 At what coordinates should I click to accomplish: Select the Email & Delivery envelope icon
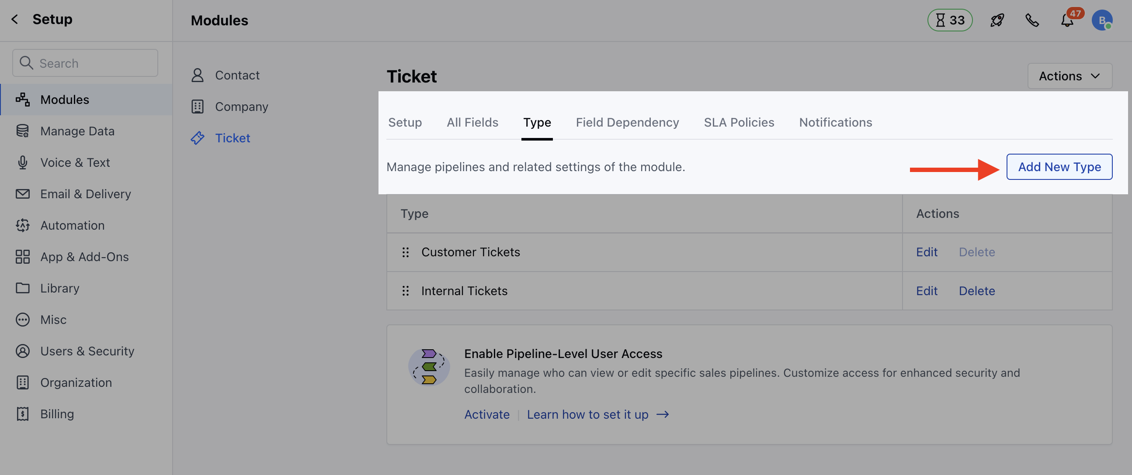coord(23,193)
